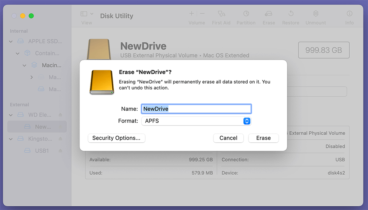Click the Device value disk4s2
This screenshot has width=368, height=210.
[x=336, y=173]
